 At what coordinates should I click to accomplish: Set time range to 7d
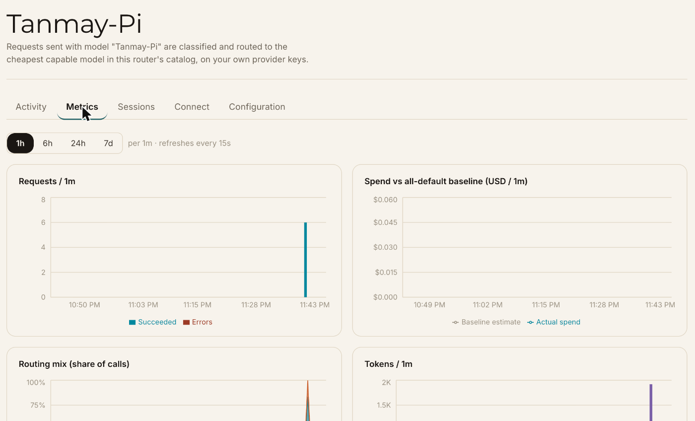coord(108,143)
